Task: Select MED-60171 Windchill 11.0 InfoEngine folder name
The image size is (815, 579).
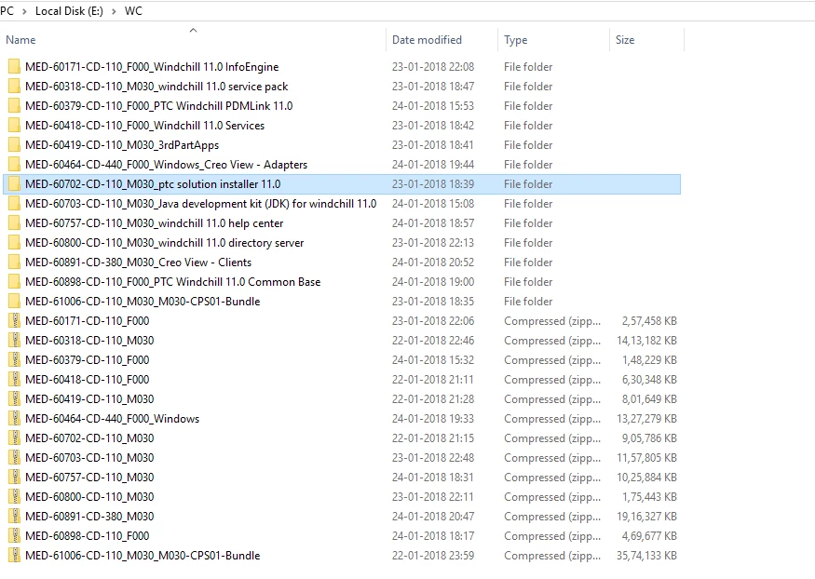Action: click(152, 67)
